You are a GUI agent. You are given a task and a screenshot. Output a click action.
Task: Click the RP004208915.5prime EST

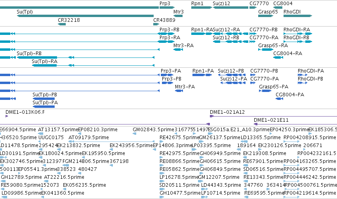point(291,142)
